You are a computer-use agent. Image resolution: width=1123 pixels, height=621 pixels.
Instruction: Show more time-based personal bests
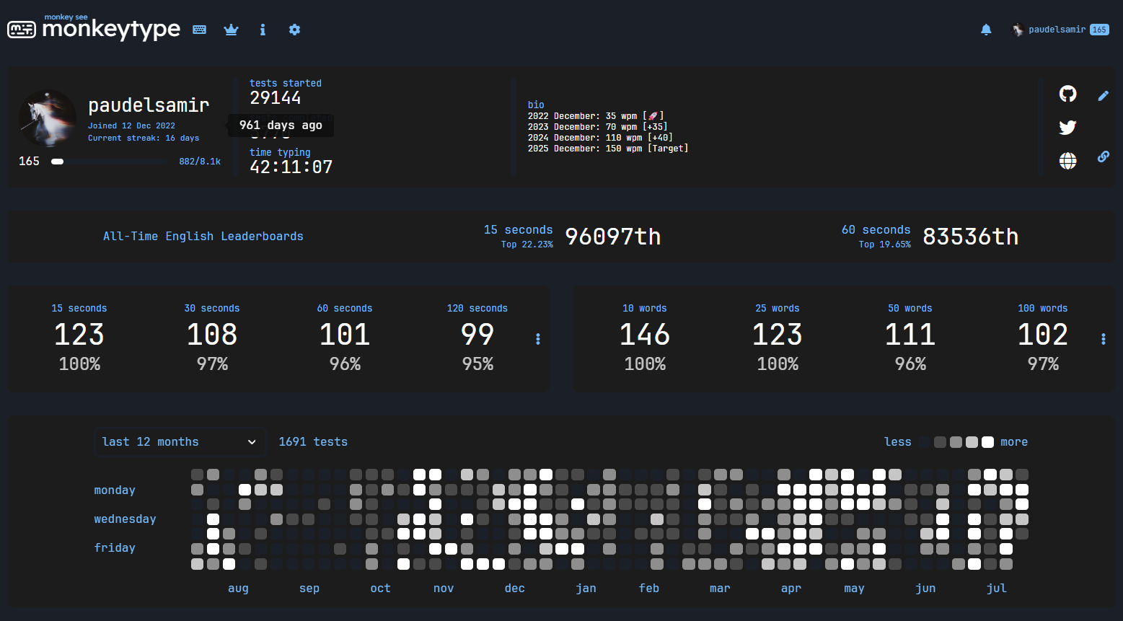point(538,339)
